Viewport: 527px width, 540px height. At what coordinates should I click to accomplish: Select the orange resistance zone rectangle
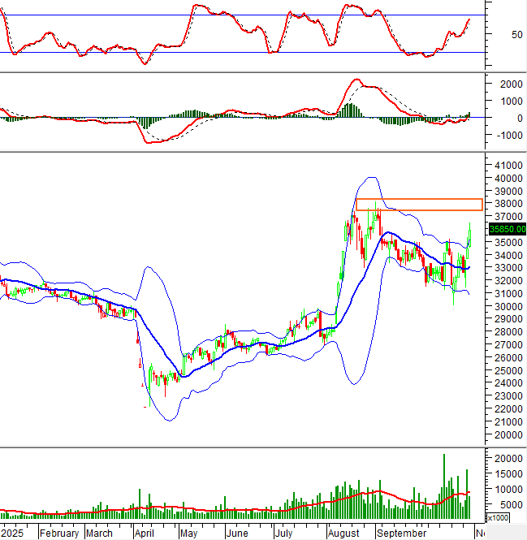[x=419, y=204]
